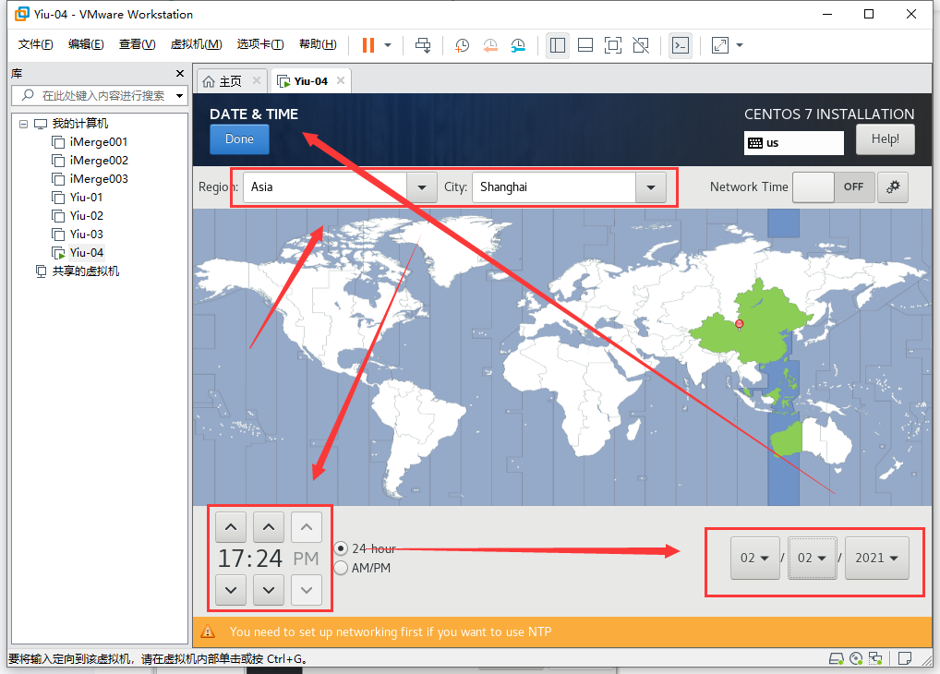This screenshot has height=674, width=940.
Task: Click the Shanghai pin on the map
Action: click(x=740, y=324)
